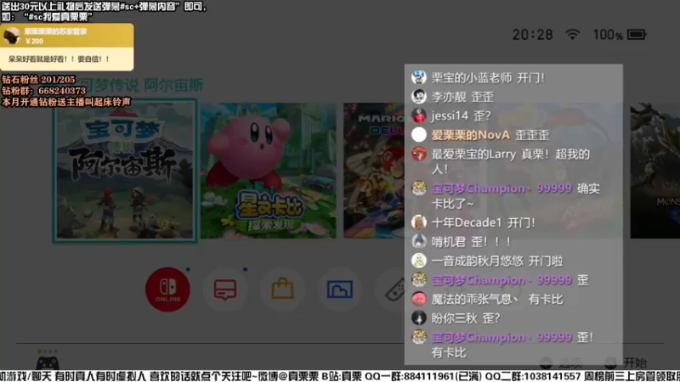Click avatar of 魔法的乖张气息
The height and width of the screenshot is (382, 680).
click(419, 299)
